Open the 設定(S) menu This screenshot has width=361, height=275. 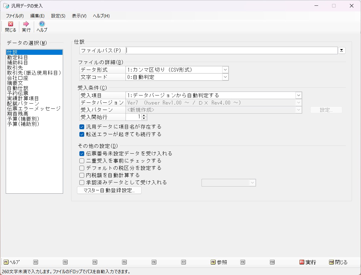58,16
